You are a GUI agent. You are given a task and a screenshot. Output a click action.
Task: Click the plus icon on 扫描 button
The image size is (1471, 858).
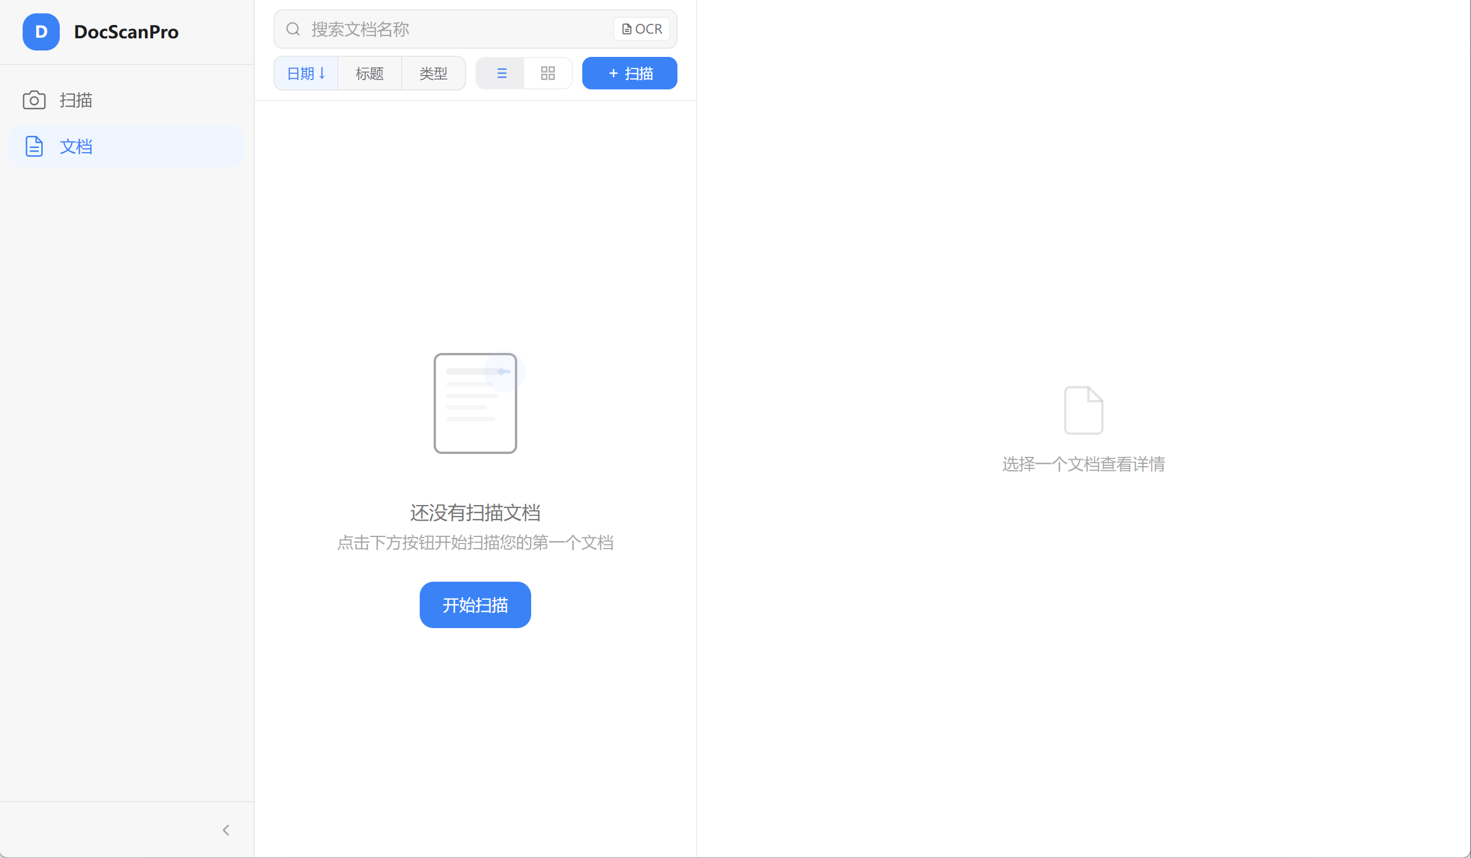pyautogui.click(x=613, y=73)
